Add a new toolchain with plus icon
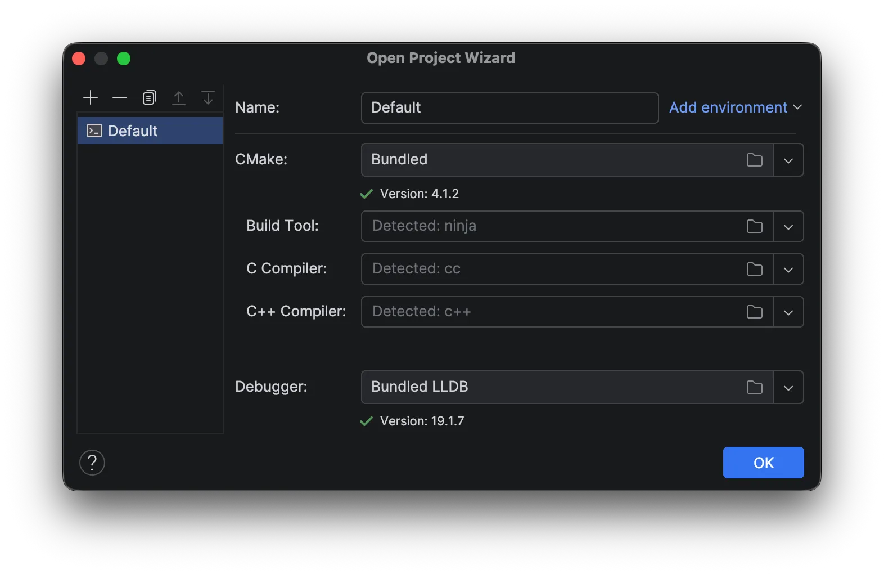This screenshot has height=574, width=884. tap(91, 98)
